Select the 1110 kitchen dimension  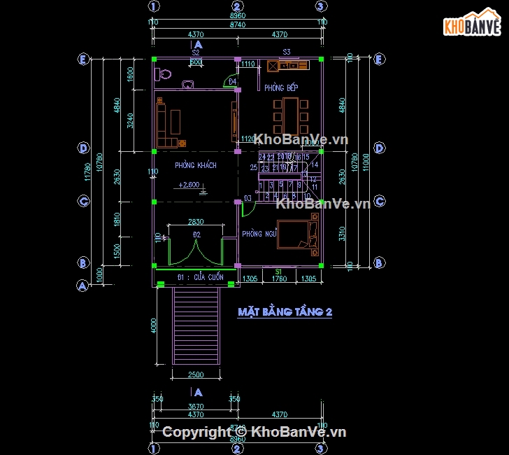[x=248, y=64]
